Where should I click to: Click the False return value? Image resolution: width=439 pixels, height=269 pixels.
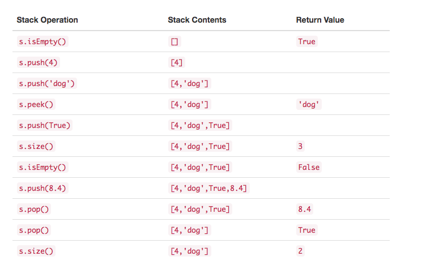tap(309, 167)
